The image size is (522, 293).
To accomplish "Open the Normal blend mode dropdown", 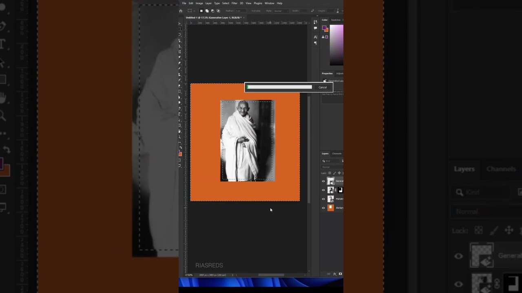I will [x=332, y=167].
